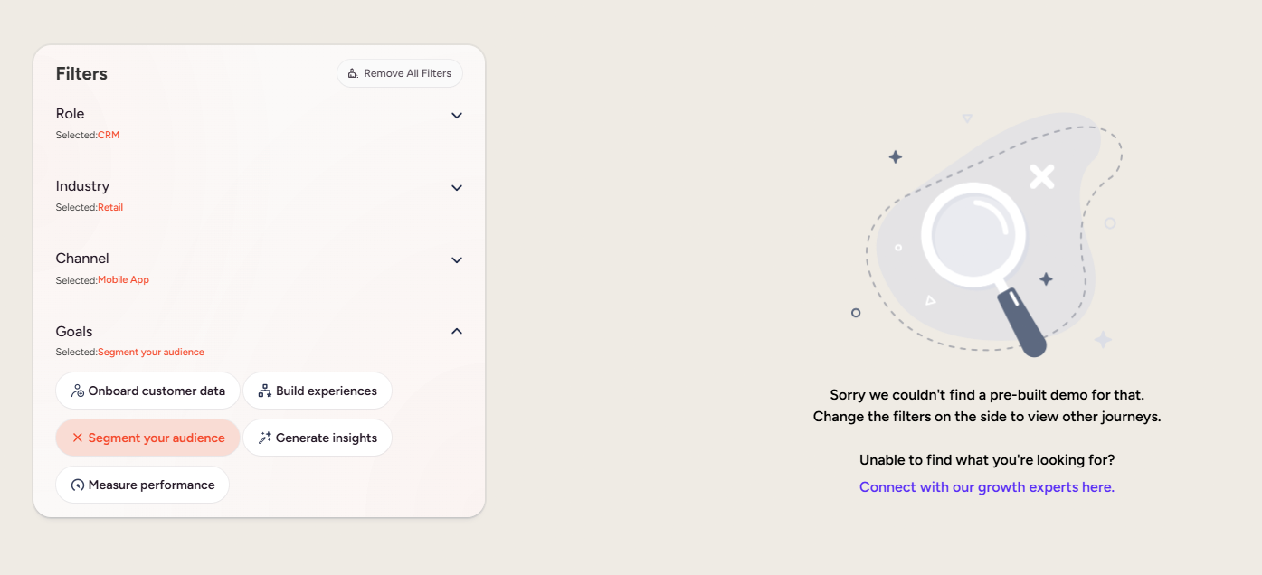The width and height of the screenshot is (1262, 575).
Task: Click the Filters panel title
Action: [81, 73]
